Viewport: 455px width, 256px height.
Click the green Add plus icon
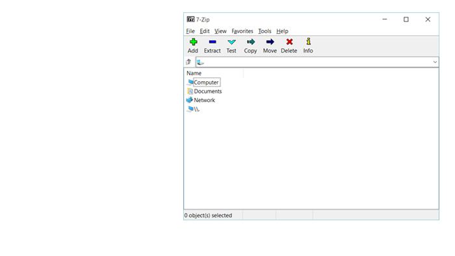coord(193,42)
